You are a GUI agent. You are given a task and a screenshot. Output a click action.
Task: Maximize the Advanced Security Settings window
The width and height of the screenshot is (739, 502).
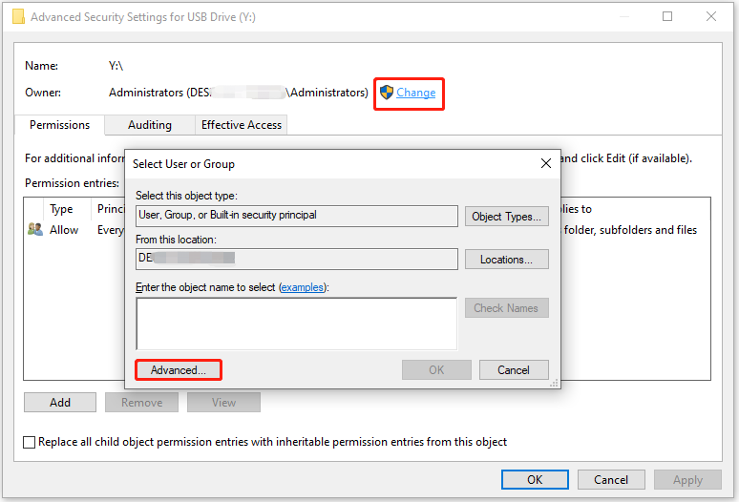click(667, 16)
